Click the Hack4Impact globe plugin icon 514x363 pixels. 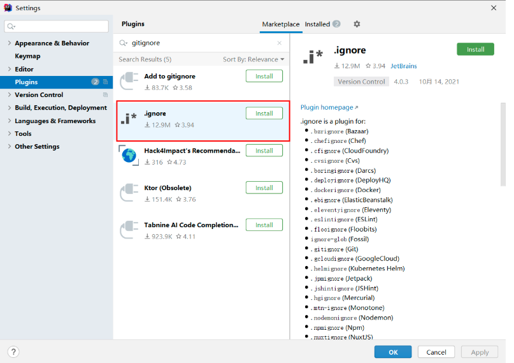click(129, 155)
